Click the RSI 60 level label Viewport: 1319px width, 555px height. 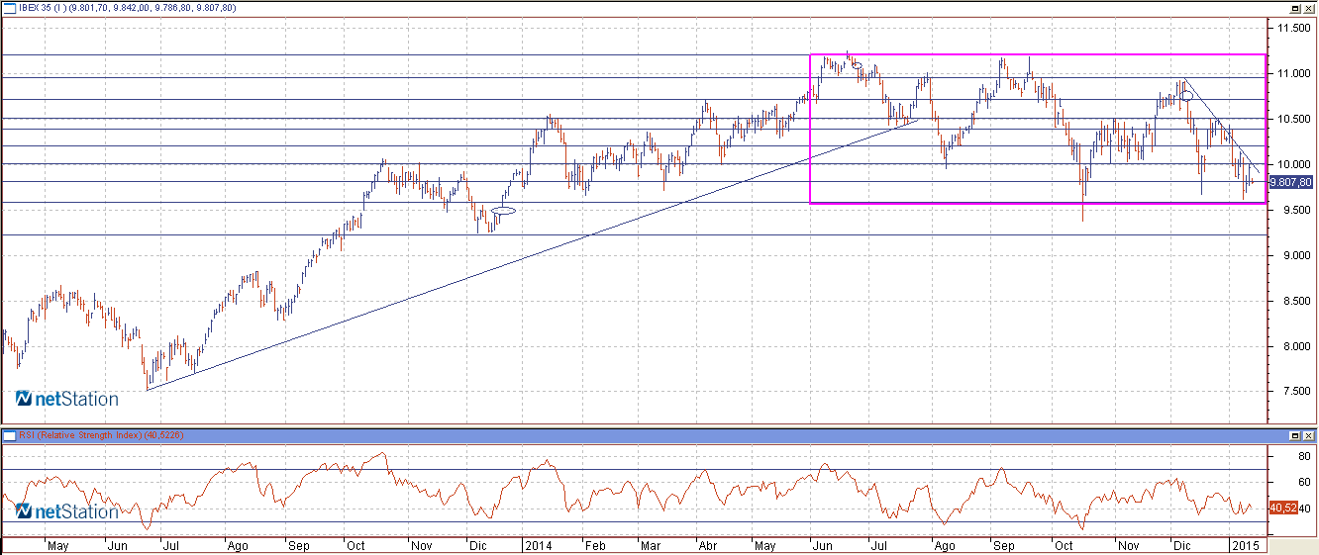(x=1304, y=482)
